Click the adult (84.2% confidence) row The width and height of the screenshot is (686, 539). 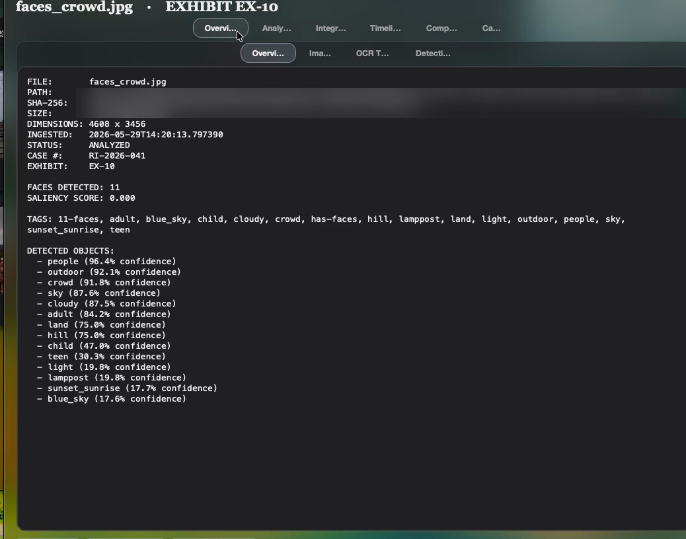104,314
